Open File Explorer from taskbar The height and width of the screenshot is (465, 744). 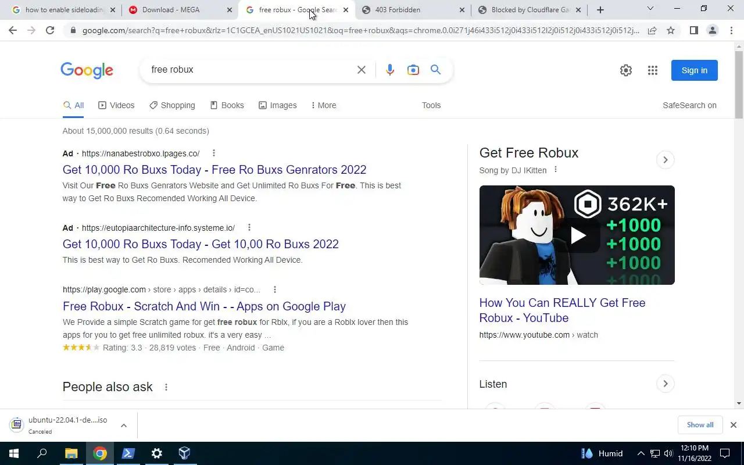pyautogui.click(x=71, y=453)
